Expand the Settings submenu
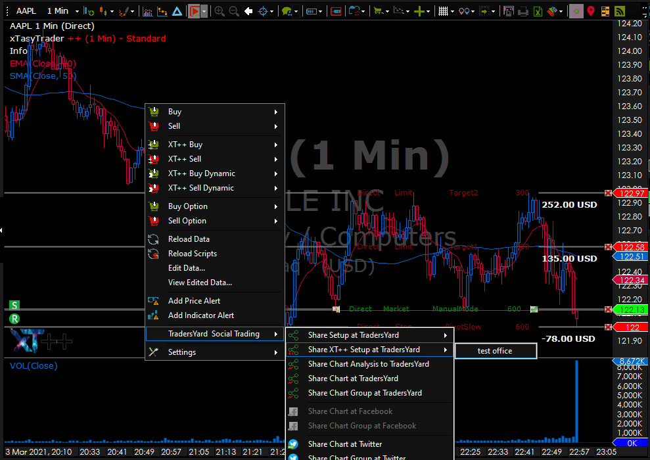650x460 pixels. [x=215, y=352]
